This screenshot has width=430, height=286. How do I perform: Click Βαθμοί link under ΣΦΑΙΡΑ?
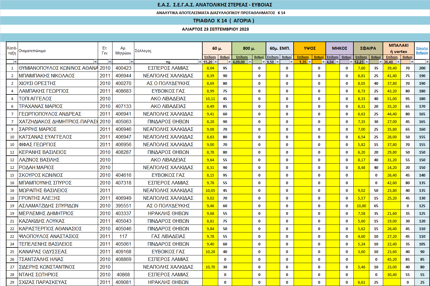(376, 57)
